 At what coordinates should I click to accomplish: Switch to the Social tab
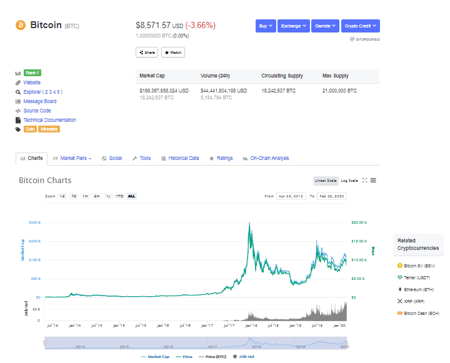(x=112, y=159)
